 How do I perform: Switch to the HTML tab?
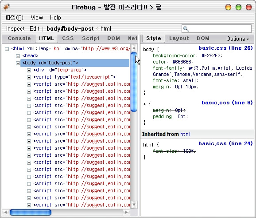point(47,38)
